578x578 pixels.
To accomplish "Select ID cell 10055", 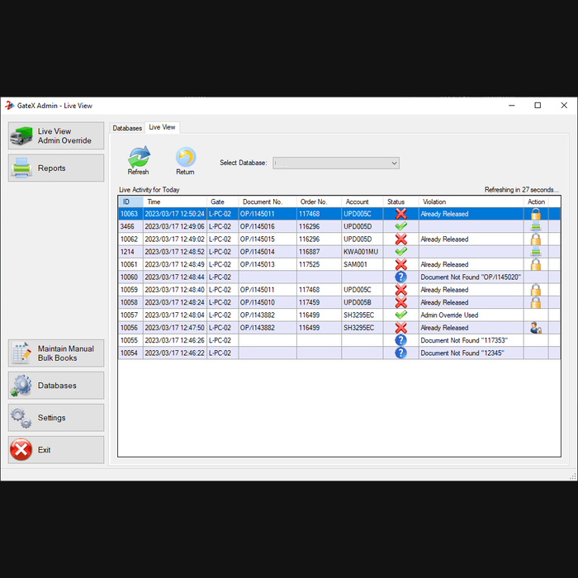I will (130, 340).
